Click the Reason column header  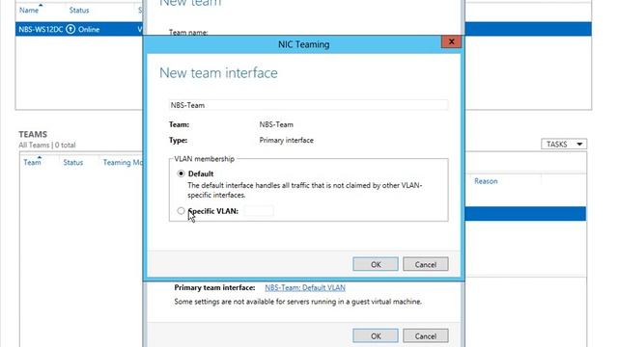click(x=486, y=181)
